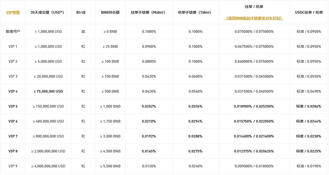Click the 0.009000% / 0.018000% discounted cell

point(254,166)
